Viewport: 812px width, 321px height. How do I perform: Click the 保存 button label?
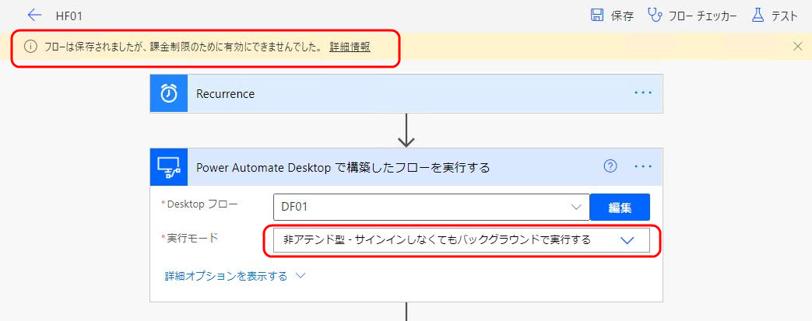click(622, 16)
